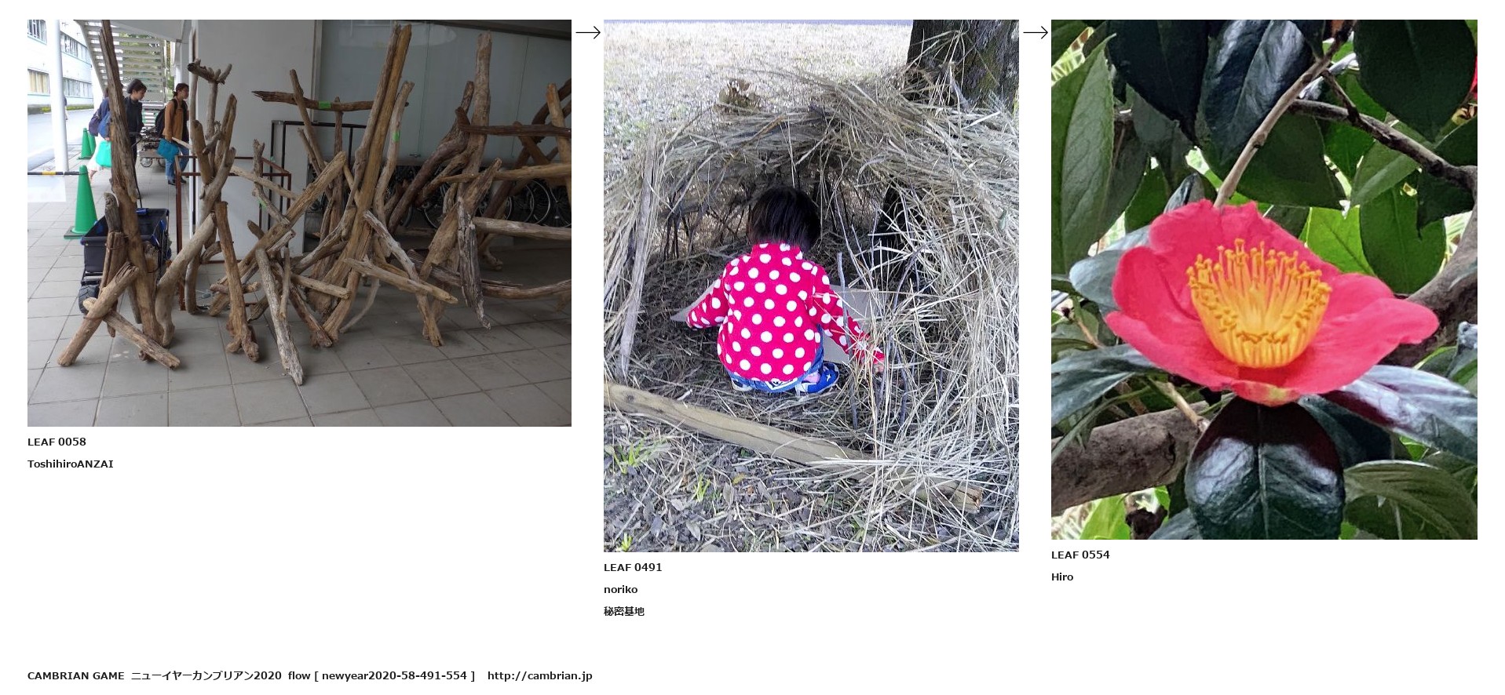Click the green traffic cone in photo
The height and width of the screenshot is (695, 1505).
click(82, 202)
